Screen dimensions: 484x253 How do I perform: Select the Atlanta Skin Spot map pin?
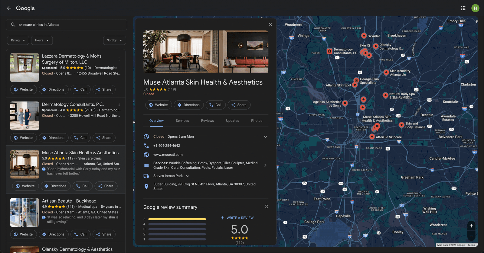pos(355,85)
